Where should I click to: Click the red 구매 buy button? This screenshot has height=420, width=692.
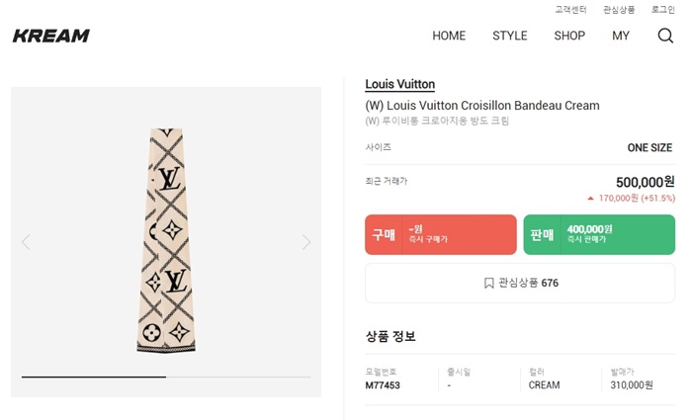click(x=441, y=235)
